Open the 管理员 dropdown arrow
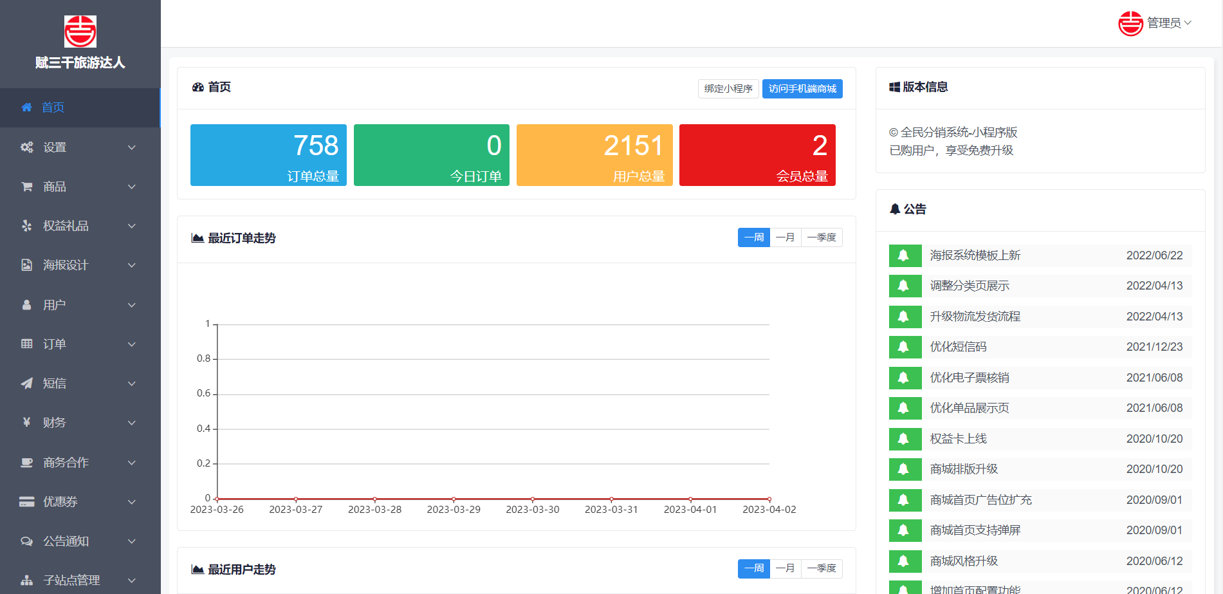This screenshot has width=1223, height=594. tap(1188, 23)
